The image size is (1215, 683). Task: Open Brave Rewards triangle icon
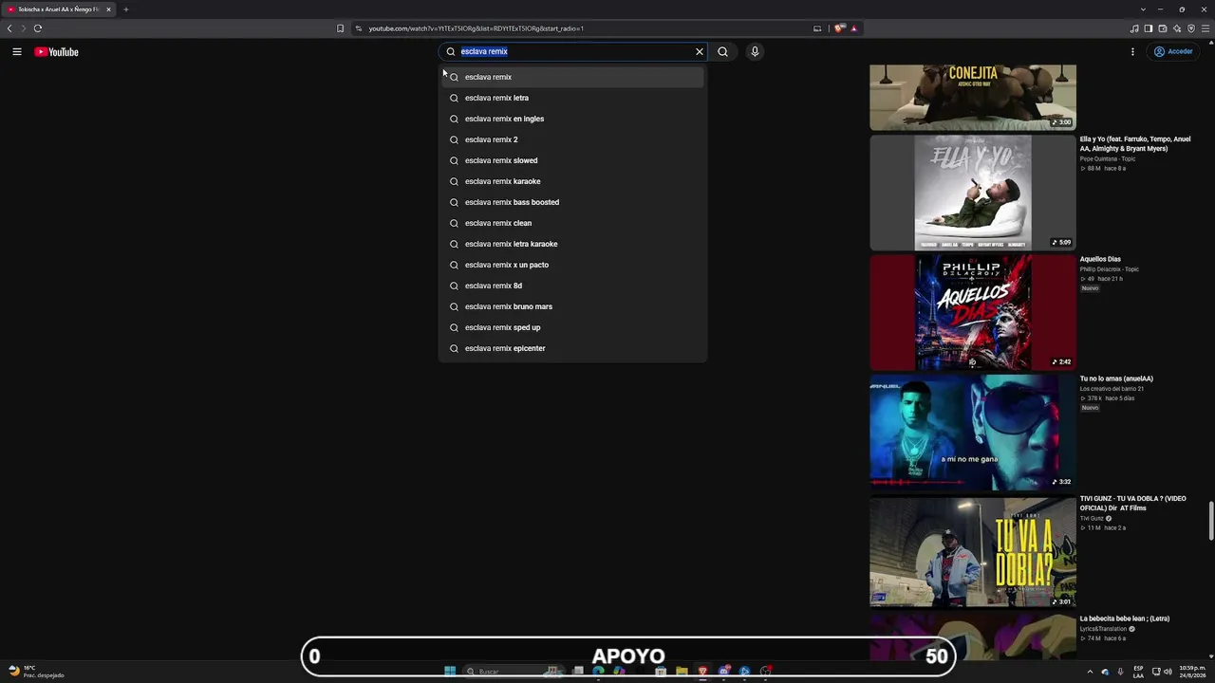pyautogui.click(x=853, y=28)
